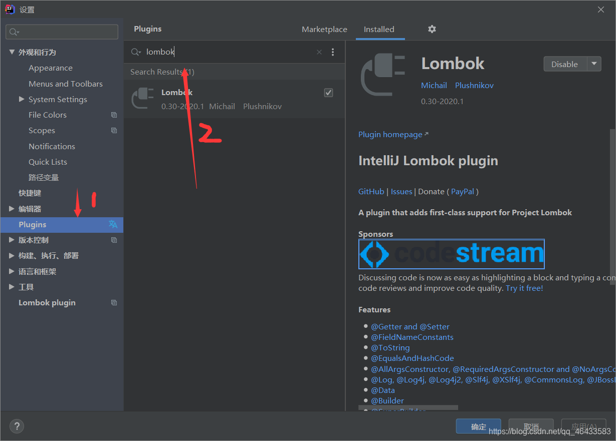Open the plugins settings gear icon

[432, 29]
